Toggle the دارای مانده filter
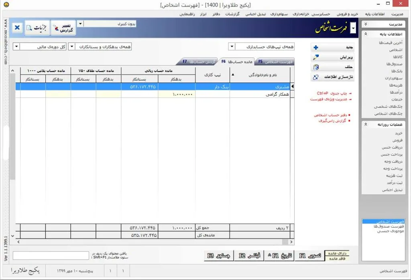 point(337,253)
